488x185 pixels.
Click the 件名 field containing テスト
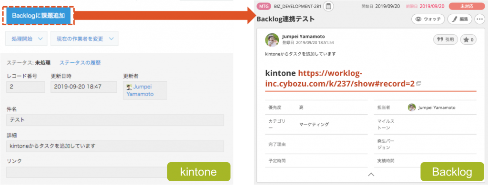(x=115, y=120)
